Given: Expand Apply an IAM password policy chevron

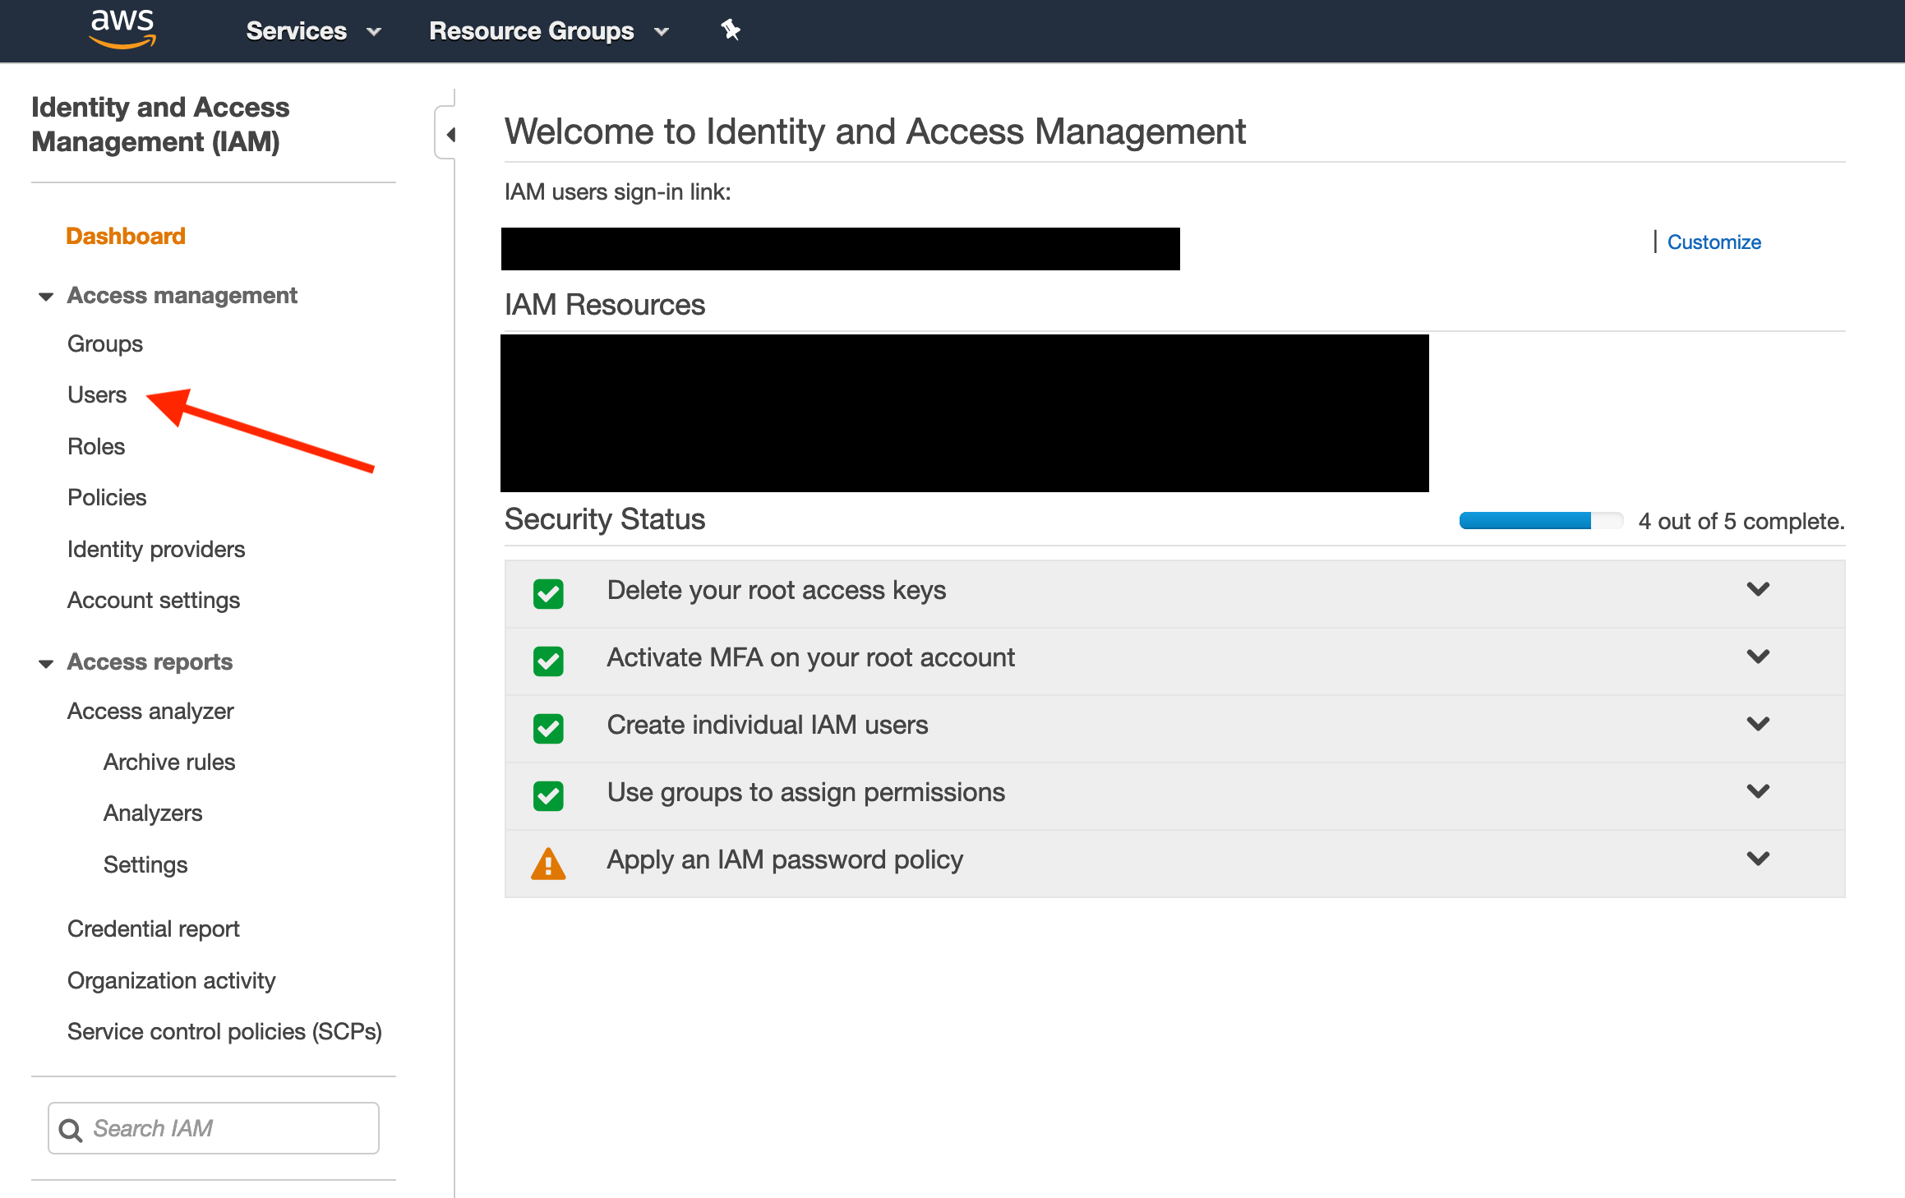Looking at the screenshot, I should (x=1758, y=859).
